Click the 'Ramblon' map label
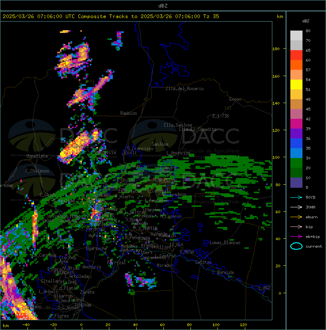326x330 pixels. (129, 113)
